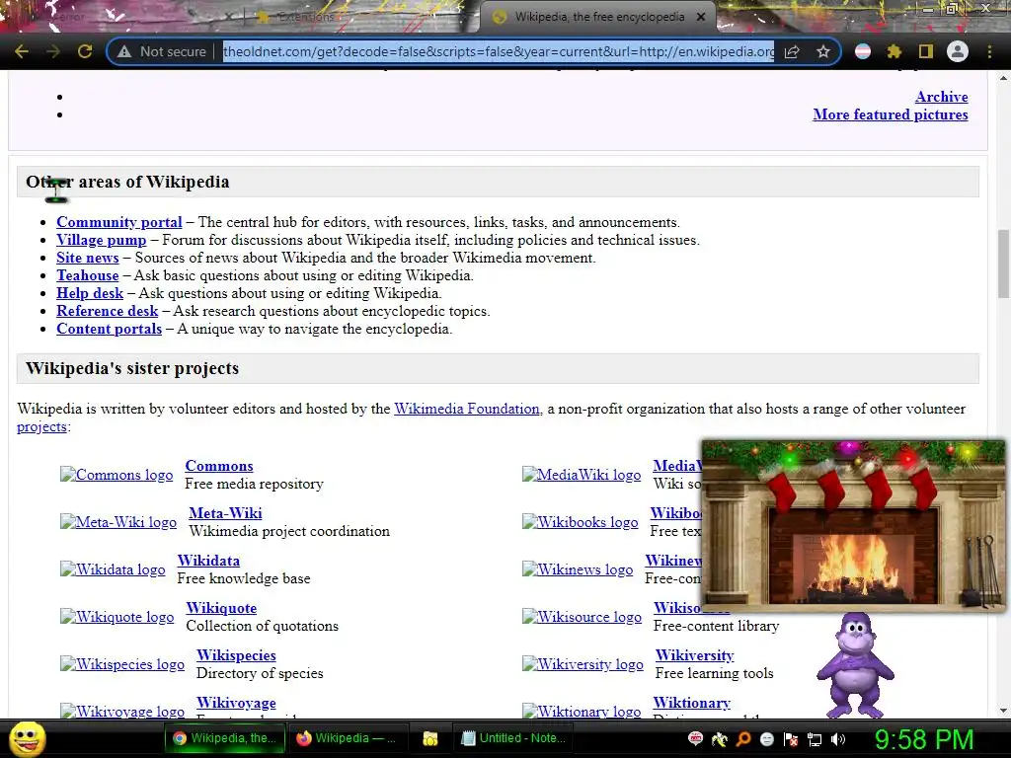1011x758 pixels.
Task: Open the volume speaker tray icon
Action: click(838, 739)
